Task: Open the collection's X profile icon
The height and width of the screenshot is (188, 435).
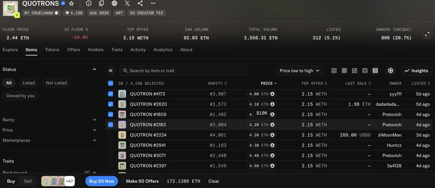Action: 127,3
